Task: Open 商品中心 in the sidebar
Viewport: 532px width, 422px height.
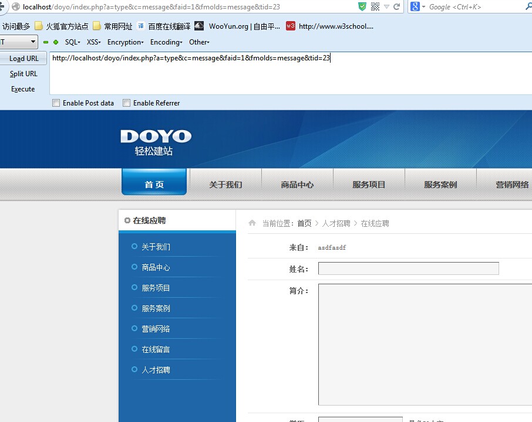Action: 156,268
